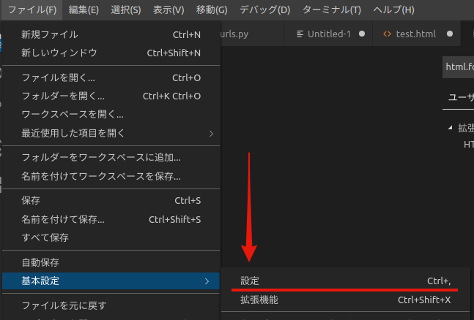Switch to the Untitled-1 tab
The image size is (474, 320).
coord(328,34)
